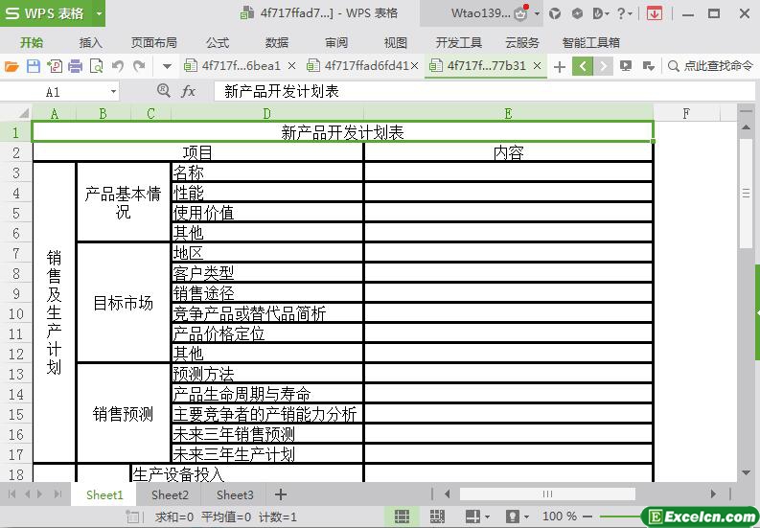Select column F header

(x=686, y=113)
